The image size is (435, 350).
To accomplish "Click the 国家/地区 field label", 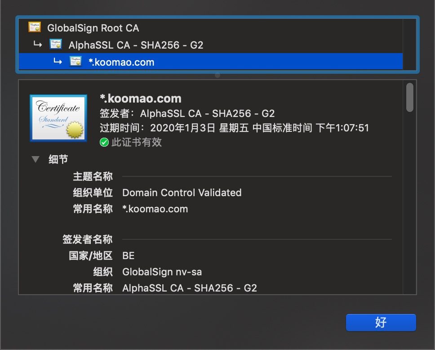I will pyautogui.click(x=90, y=256).
